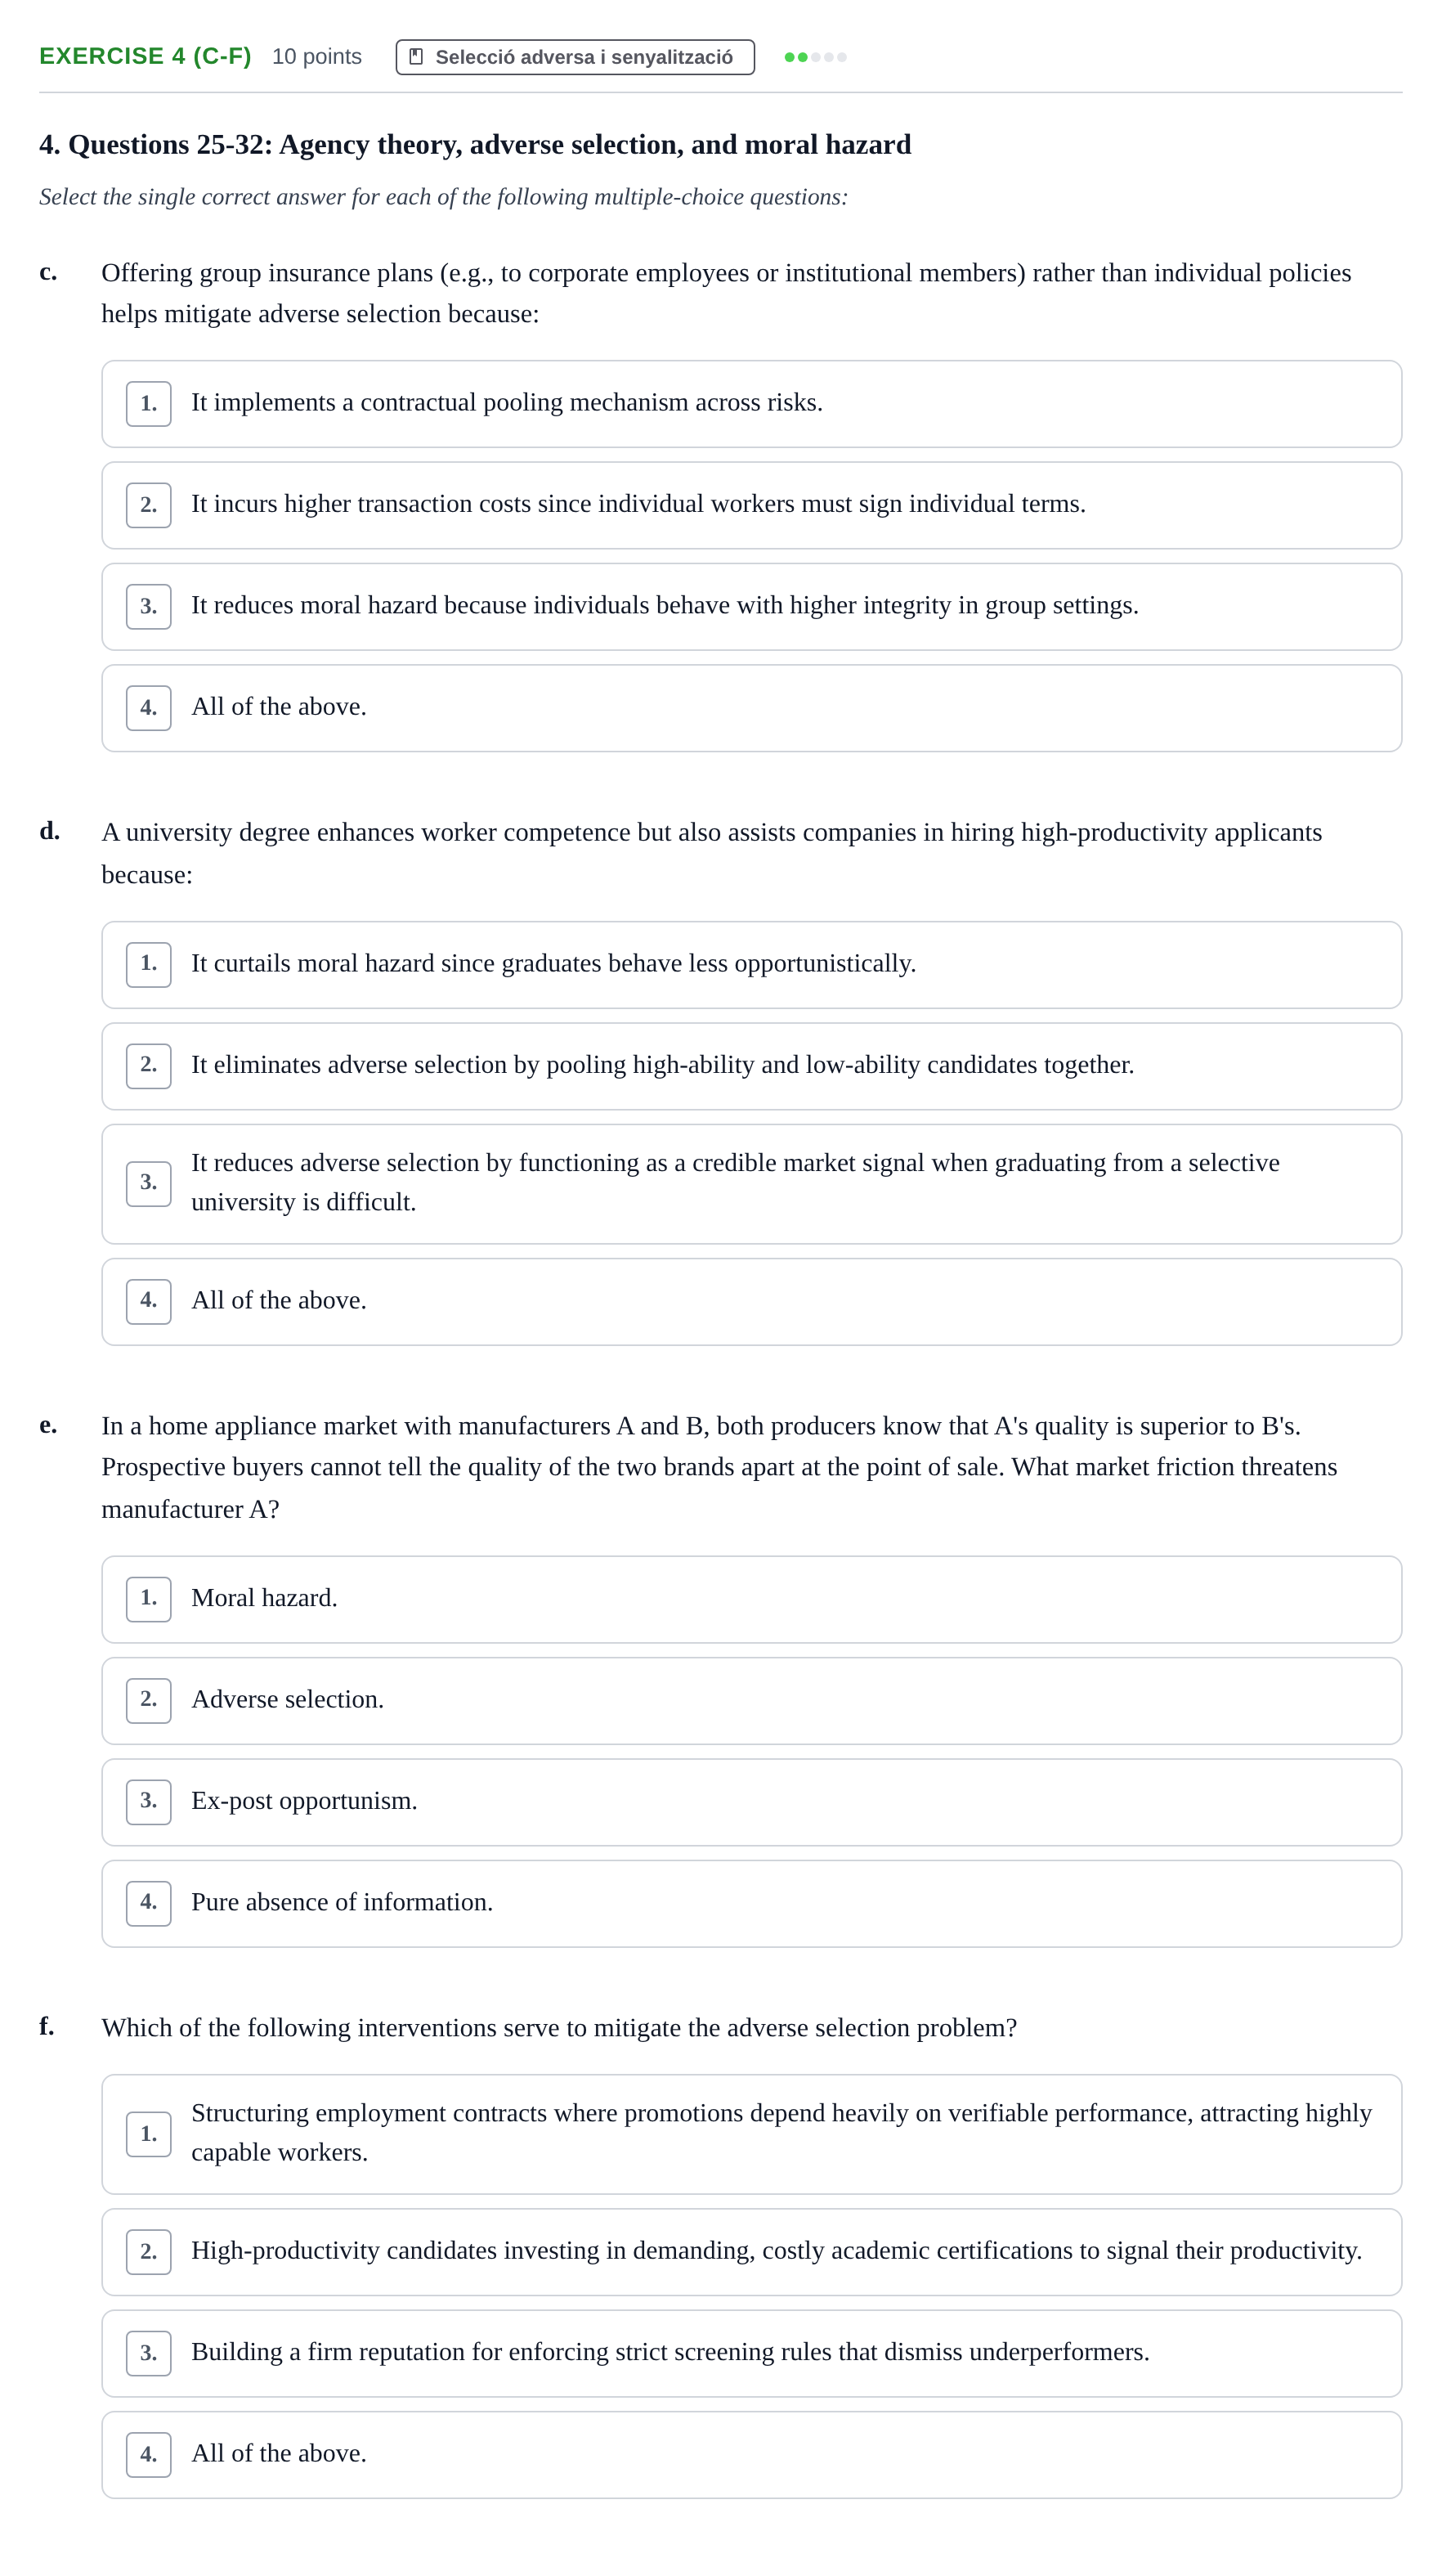Click the EXERCISE 4 (C-F) heading
This screenshot has height=2576, width=1442.
coord(145,56)
